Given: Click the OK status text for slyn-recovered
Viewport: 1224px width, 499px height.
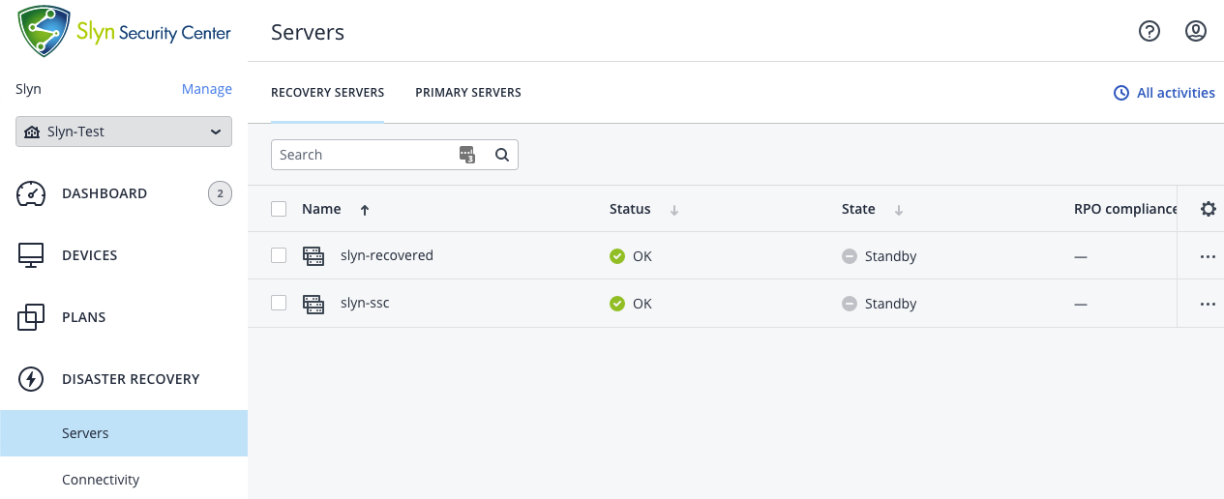Looking at the screenshot, I should [642, 256].
